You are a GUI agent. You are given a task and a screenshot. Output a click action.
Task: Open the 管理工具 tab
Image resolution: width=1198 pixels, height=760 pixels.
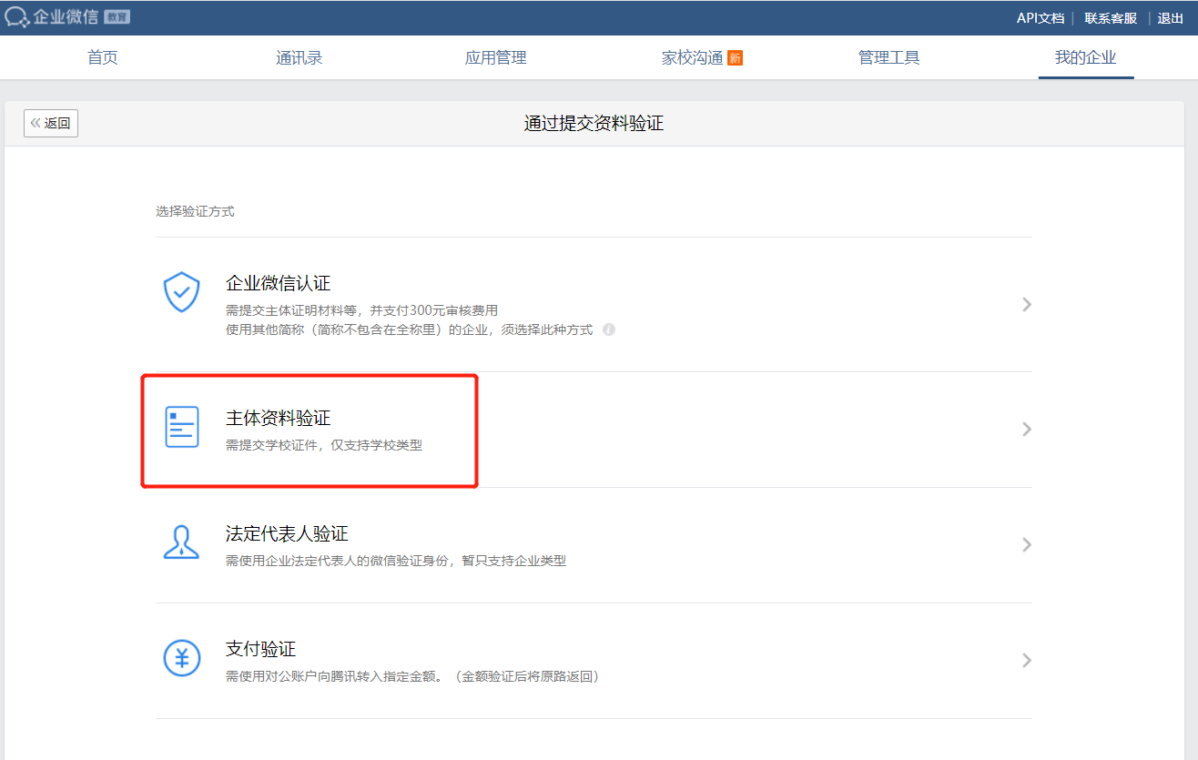[888, 56]
